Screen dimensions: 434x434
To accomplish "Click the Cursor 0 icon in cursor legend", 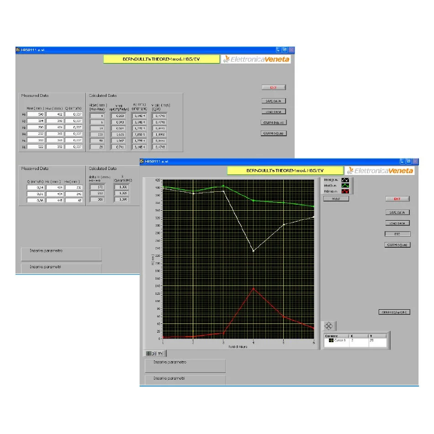I will coord(331,340).
